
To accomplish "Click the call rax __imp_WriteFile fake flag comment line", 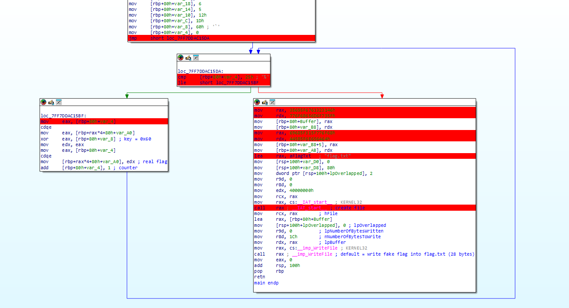I will click(x=364, y=254).
